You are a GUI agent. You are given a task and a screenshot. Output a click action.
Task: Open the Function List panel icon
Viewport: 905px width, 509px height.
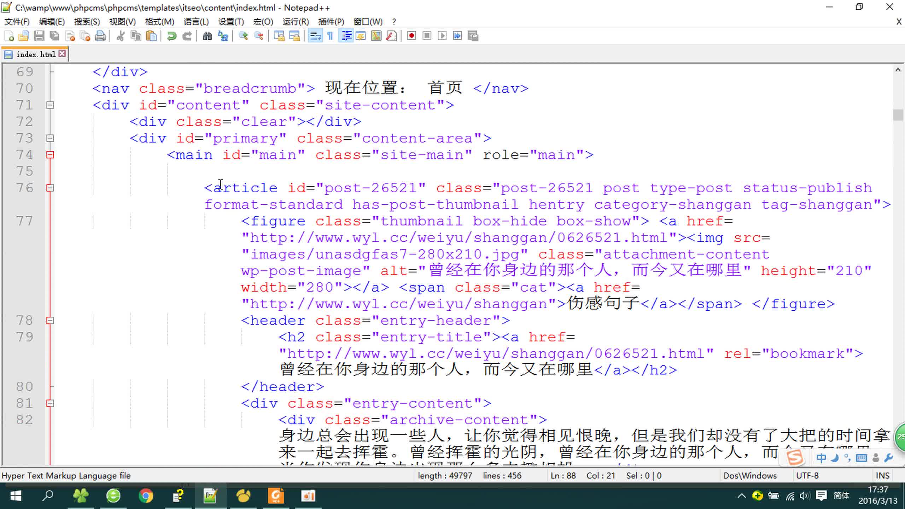(x=391, y=36)
